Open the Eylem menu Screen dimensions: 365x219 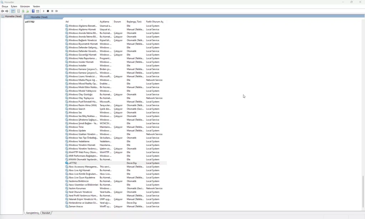(x=14, y=6)
